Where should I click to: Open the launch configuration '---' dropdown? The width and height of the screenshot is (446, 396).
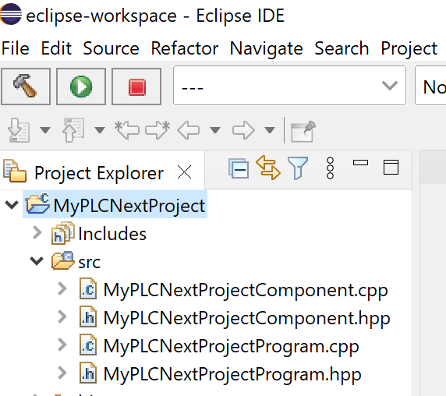pos(289,86)
